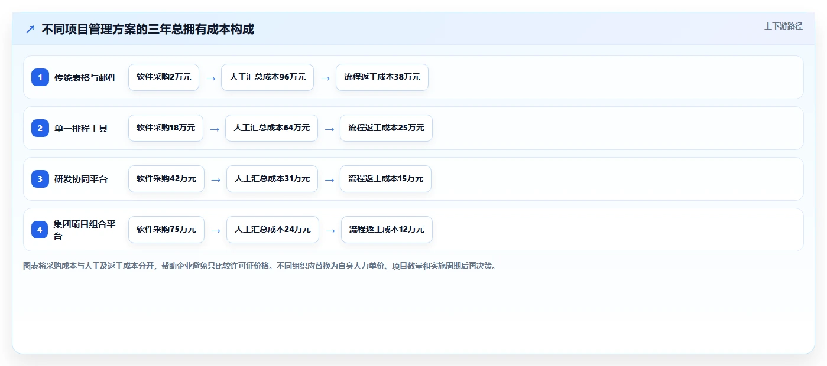Select the 单一排程工具 row label
The image size is (827, 366).
coord(81,128)
